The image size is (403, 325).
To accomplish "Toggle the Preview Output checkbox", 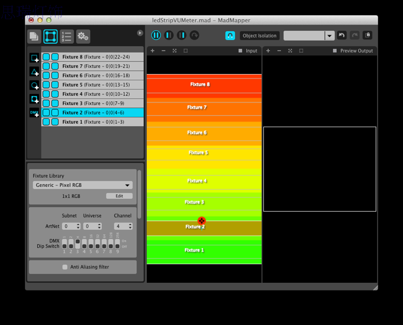I will (x=335, y=50).
